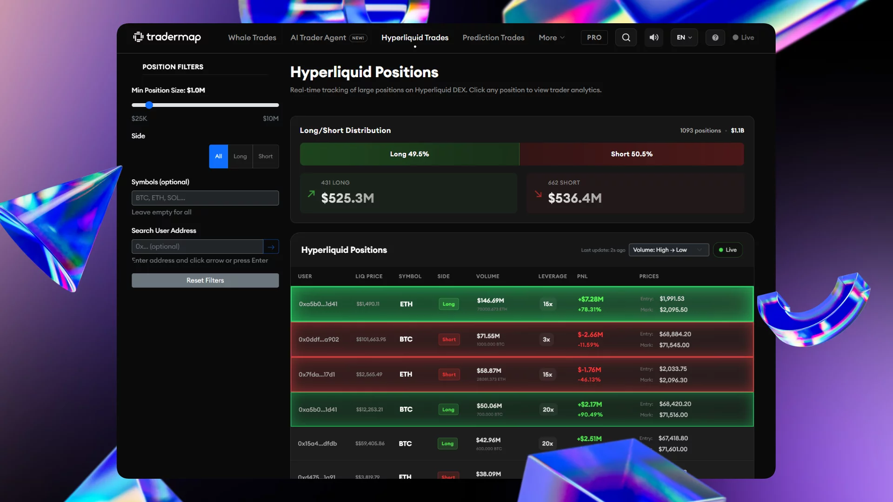Expand the More navigation menu
Screen dimensions: 893x502
point(551,37)
